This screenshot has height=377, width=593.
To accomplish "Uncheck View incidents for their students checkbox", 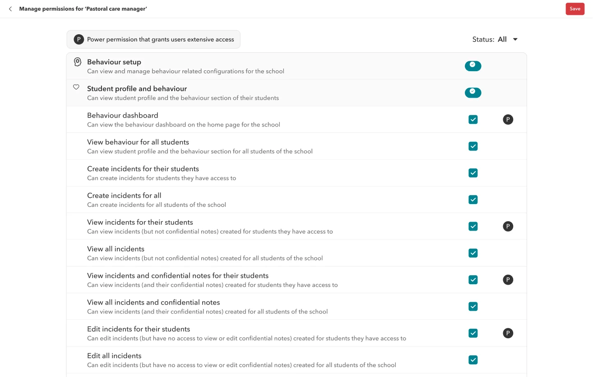I will pyautogui.click(x=473, y=227).
